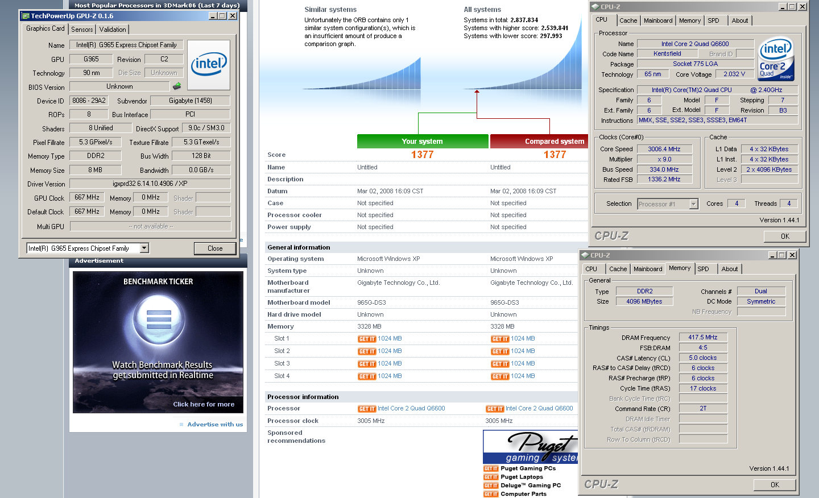819x498 pixels.
Task: Click GET IT badge for Slot 1 in Compared system column
Action: click(x=500, y=339)
